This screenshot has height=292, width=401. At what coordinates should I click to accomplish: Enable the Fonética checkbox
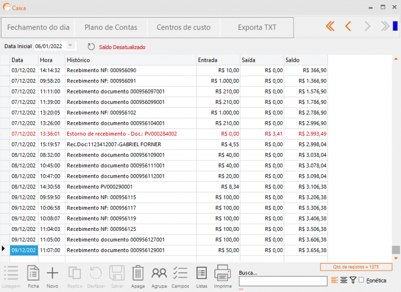point(361,281)
